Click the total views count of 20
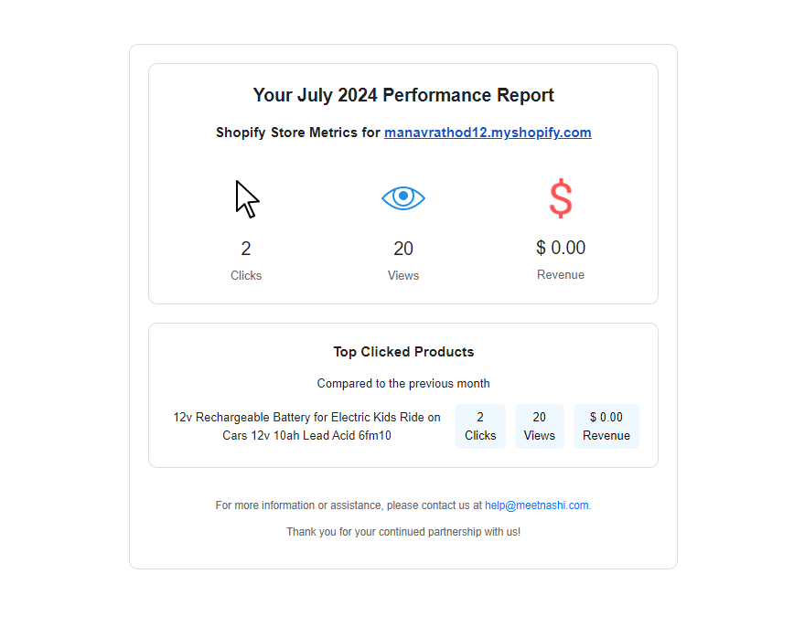 [x=403, y=249]
